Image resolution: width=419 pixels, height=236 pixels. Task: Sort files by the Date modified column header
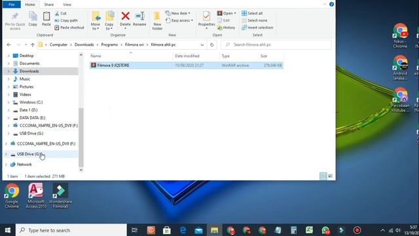(196, 56)
